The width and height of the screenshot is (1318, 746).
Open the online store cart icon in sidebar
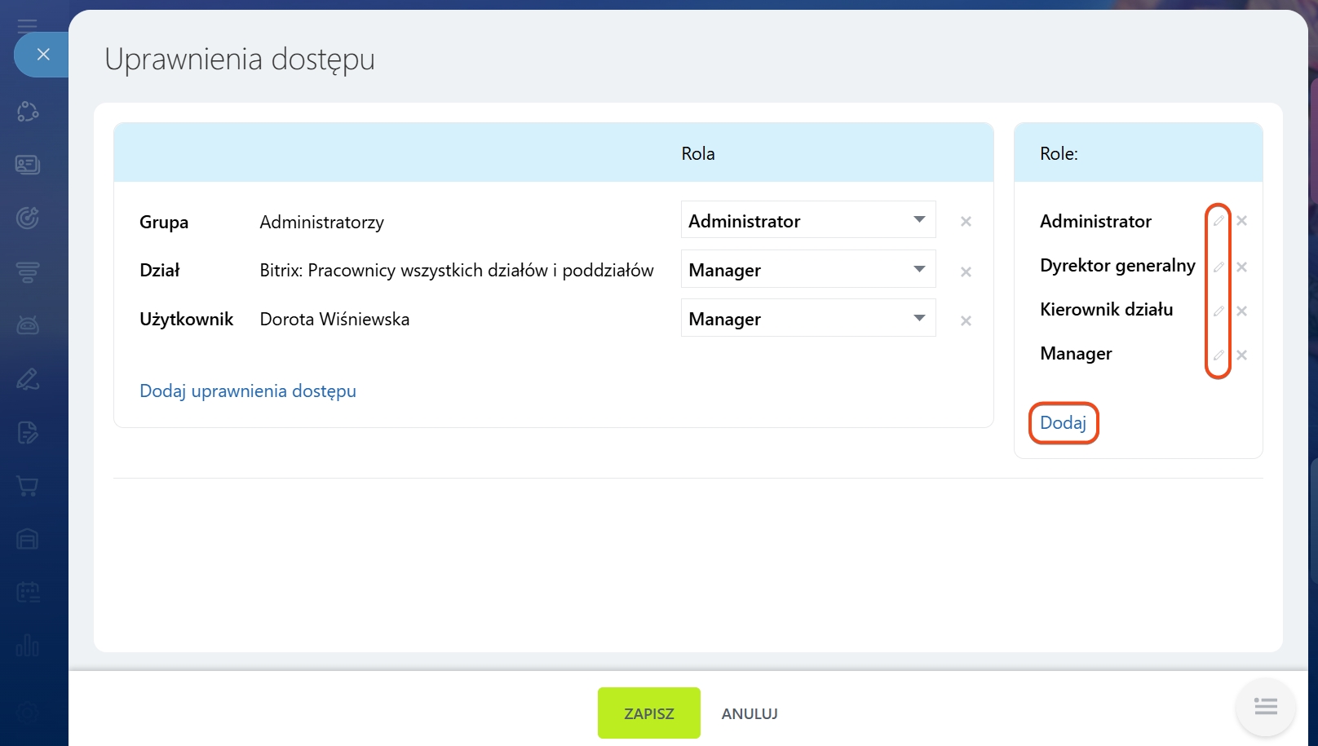[28, 487]
